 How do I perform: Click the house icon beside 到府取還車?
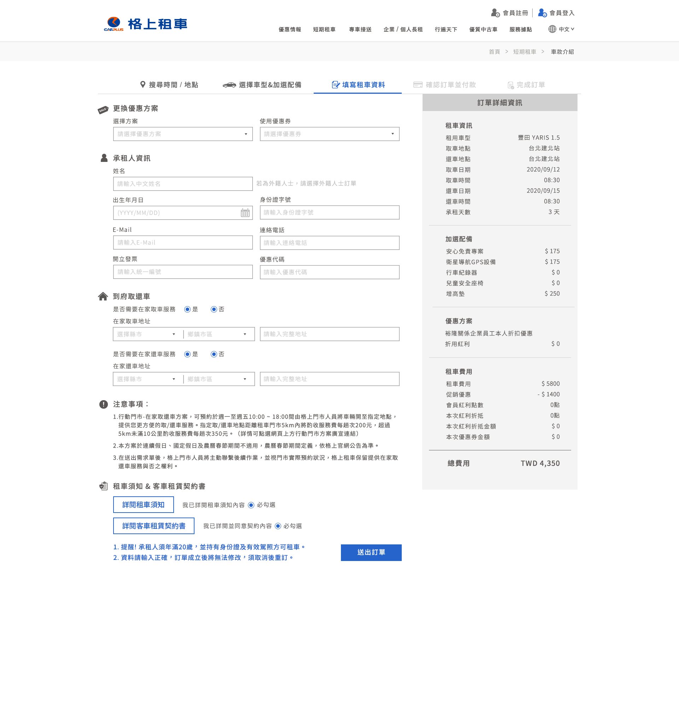tap(103, 296)
